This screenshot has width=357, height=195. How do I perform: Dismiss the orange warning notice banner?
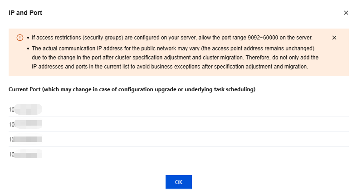(x=334, y=38)
